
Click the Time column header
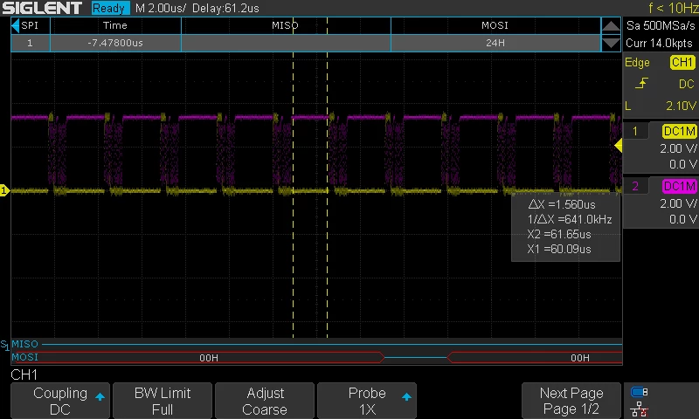(115, 25)
